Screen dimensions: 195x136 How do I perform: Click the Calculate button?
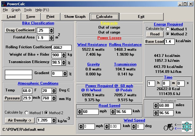tap(104, 17)
